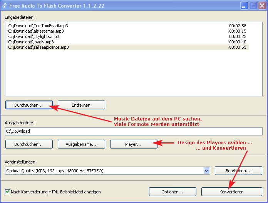Click Durchsuchen below the input file list
The image size is (268, 203).
click(29, 105)
